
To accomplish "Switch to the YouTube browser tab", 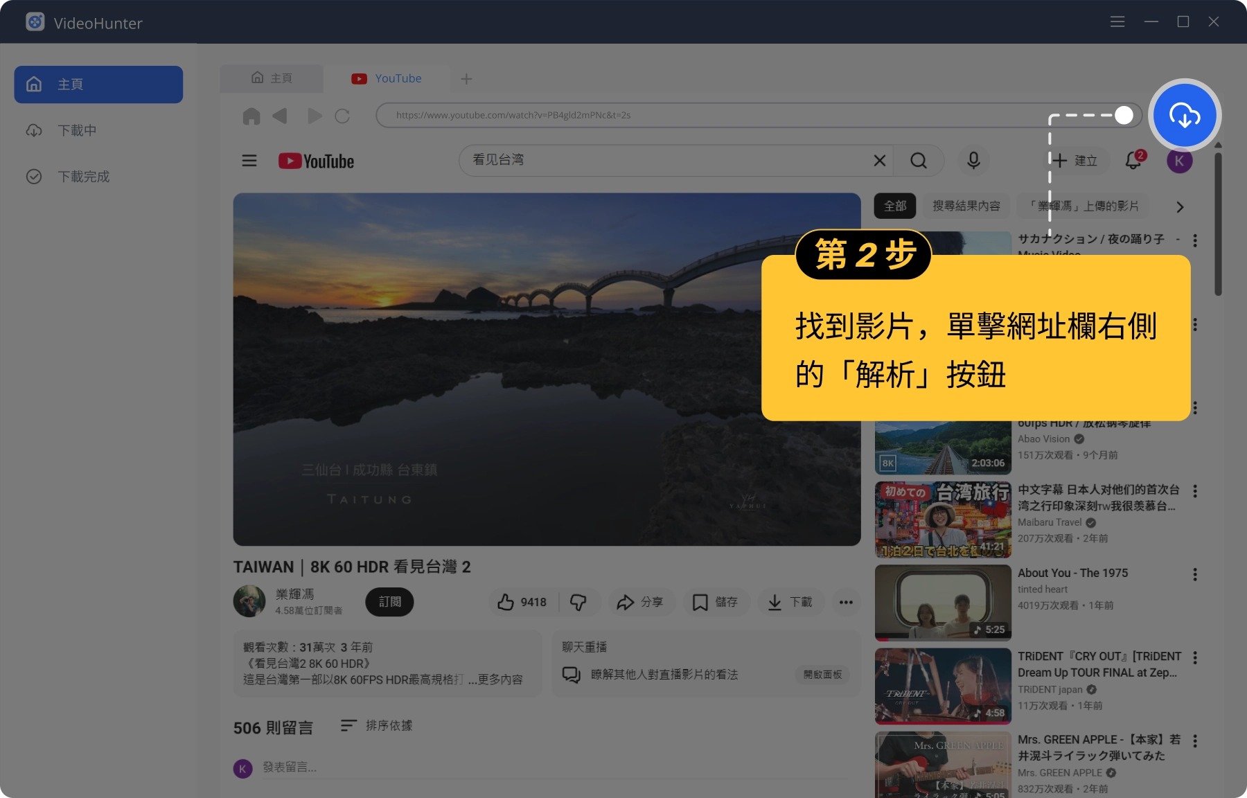I will point(387,78).
